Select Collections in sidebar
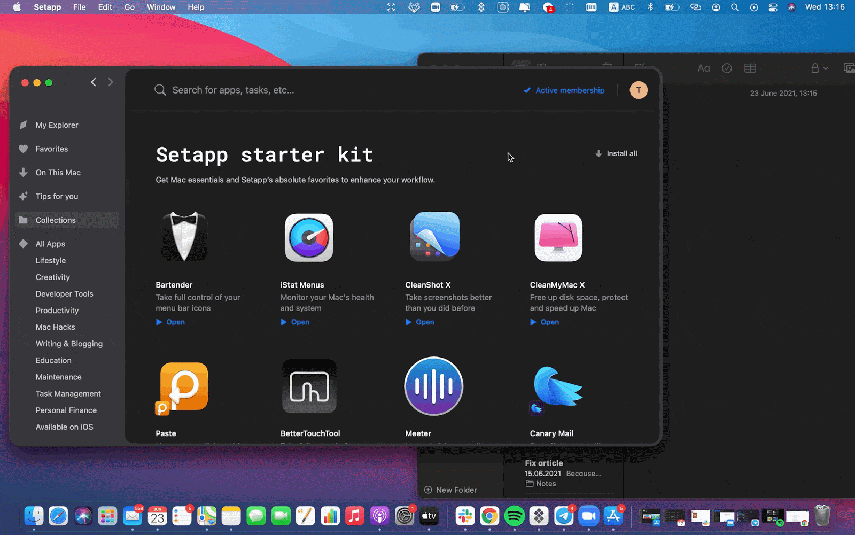 [67, 220]
